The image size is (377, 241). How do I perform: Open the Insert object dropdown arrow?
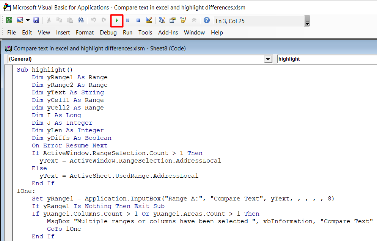point(28,20)
